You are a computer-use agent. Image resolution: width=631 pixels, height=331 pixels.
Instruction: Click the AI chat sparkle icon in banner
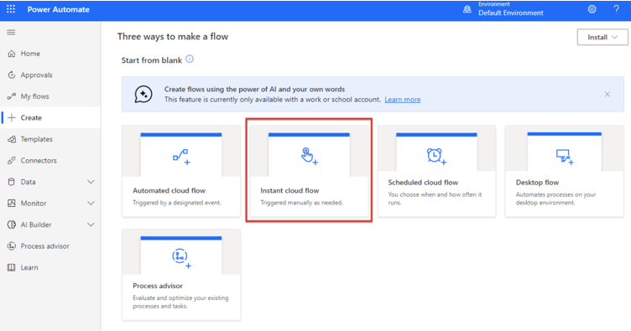coord(143,95)
